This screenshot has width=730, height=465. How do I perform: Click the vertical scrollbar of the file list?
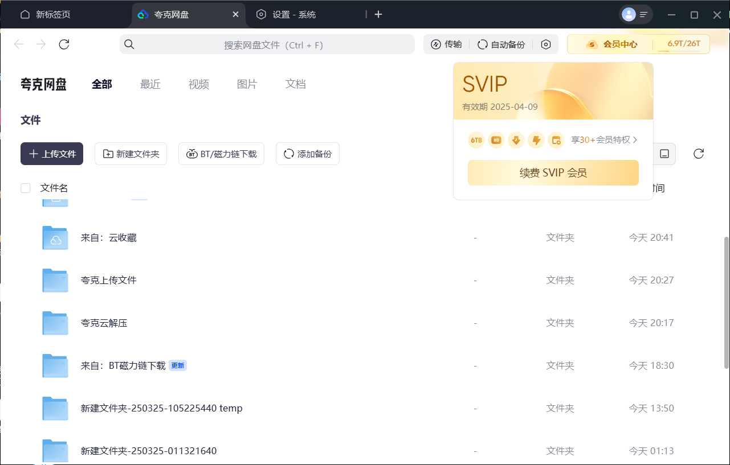click(x=726, y=302)
